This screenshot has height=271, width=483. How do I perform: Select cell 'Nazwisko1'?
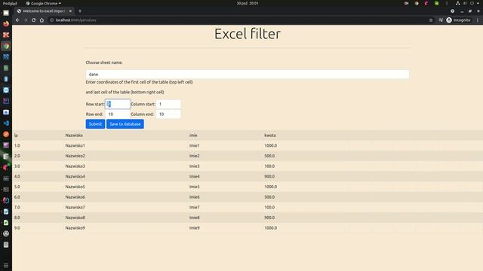pyautogui.click(x=75, y=145)
